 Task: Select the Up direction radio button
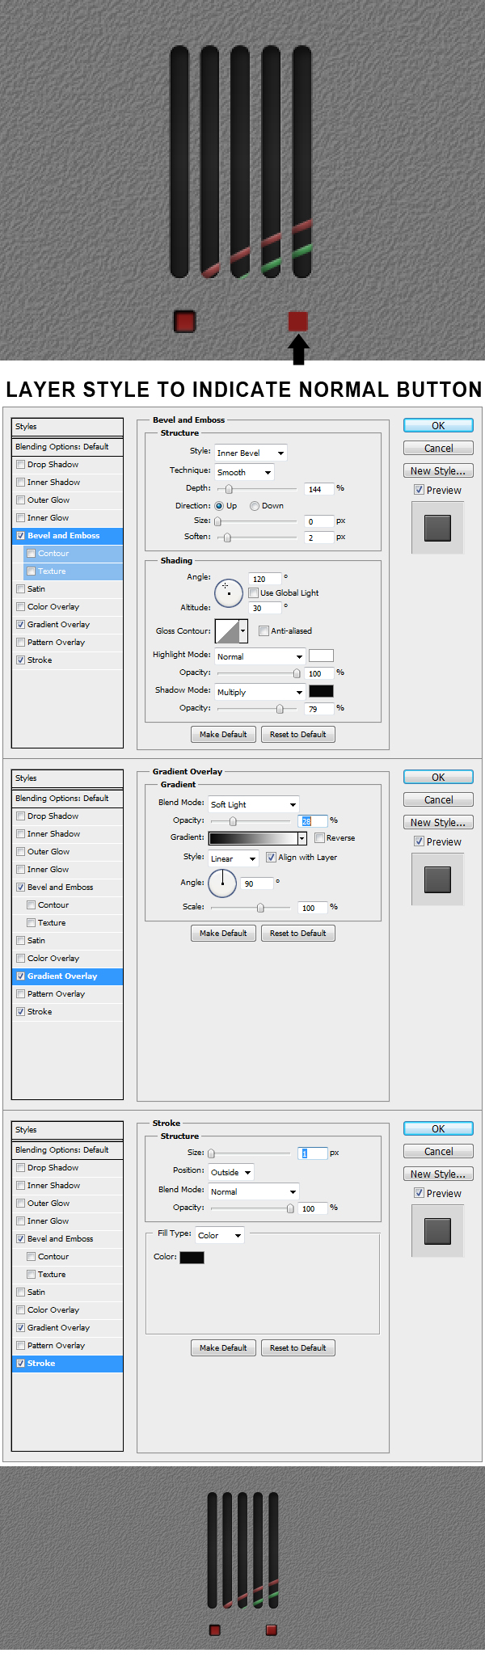coord(219,506)
